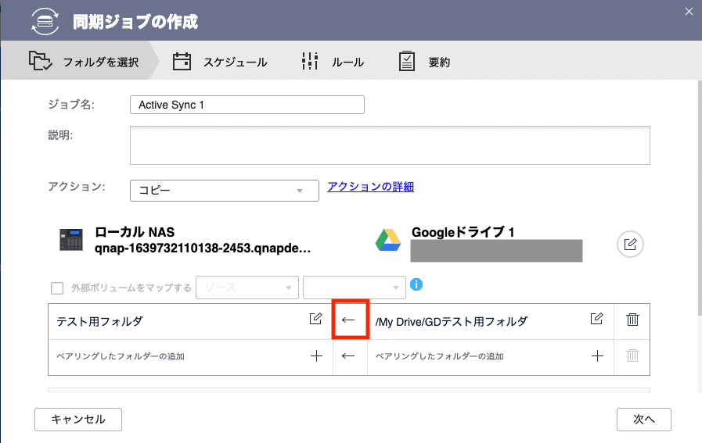Go to the 要約 step

click(x=424, y=62)
